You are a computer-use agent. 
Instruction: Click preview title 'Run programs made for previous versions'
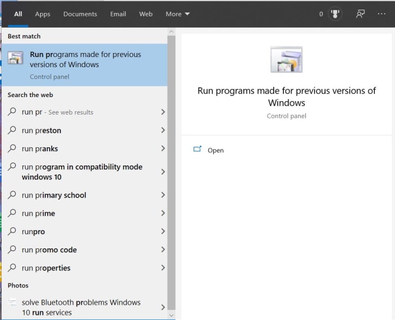(x=287, y=97)
